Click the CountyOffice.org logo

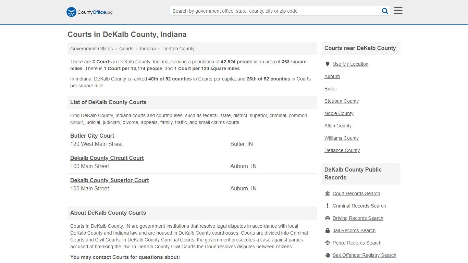tap(89, 12)
